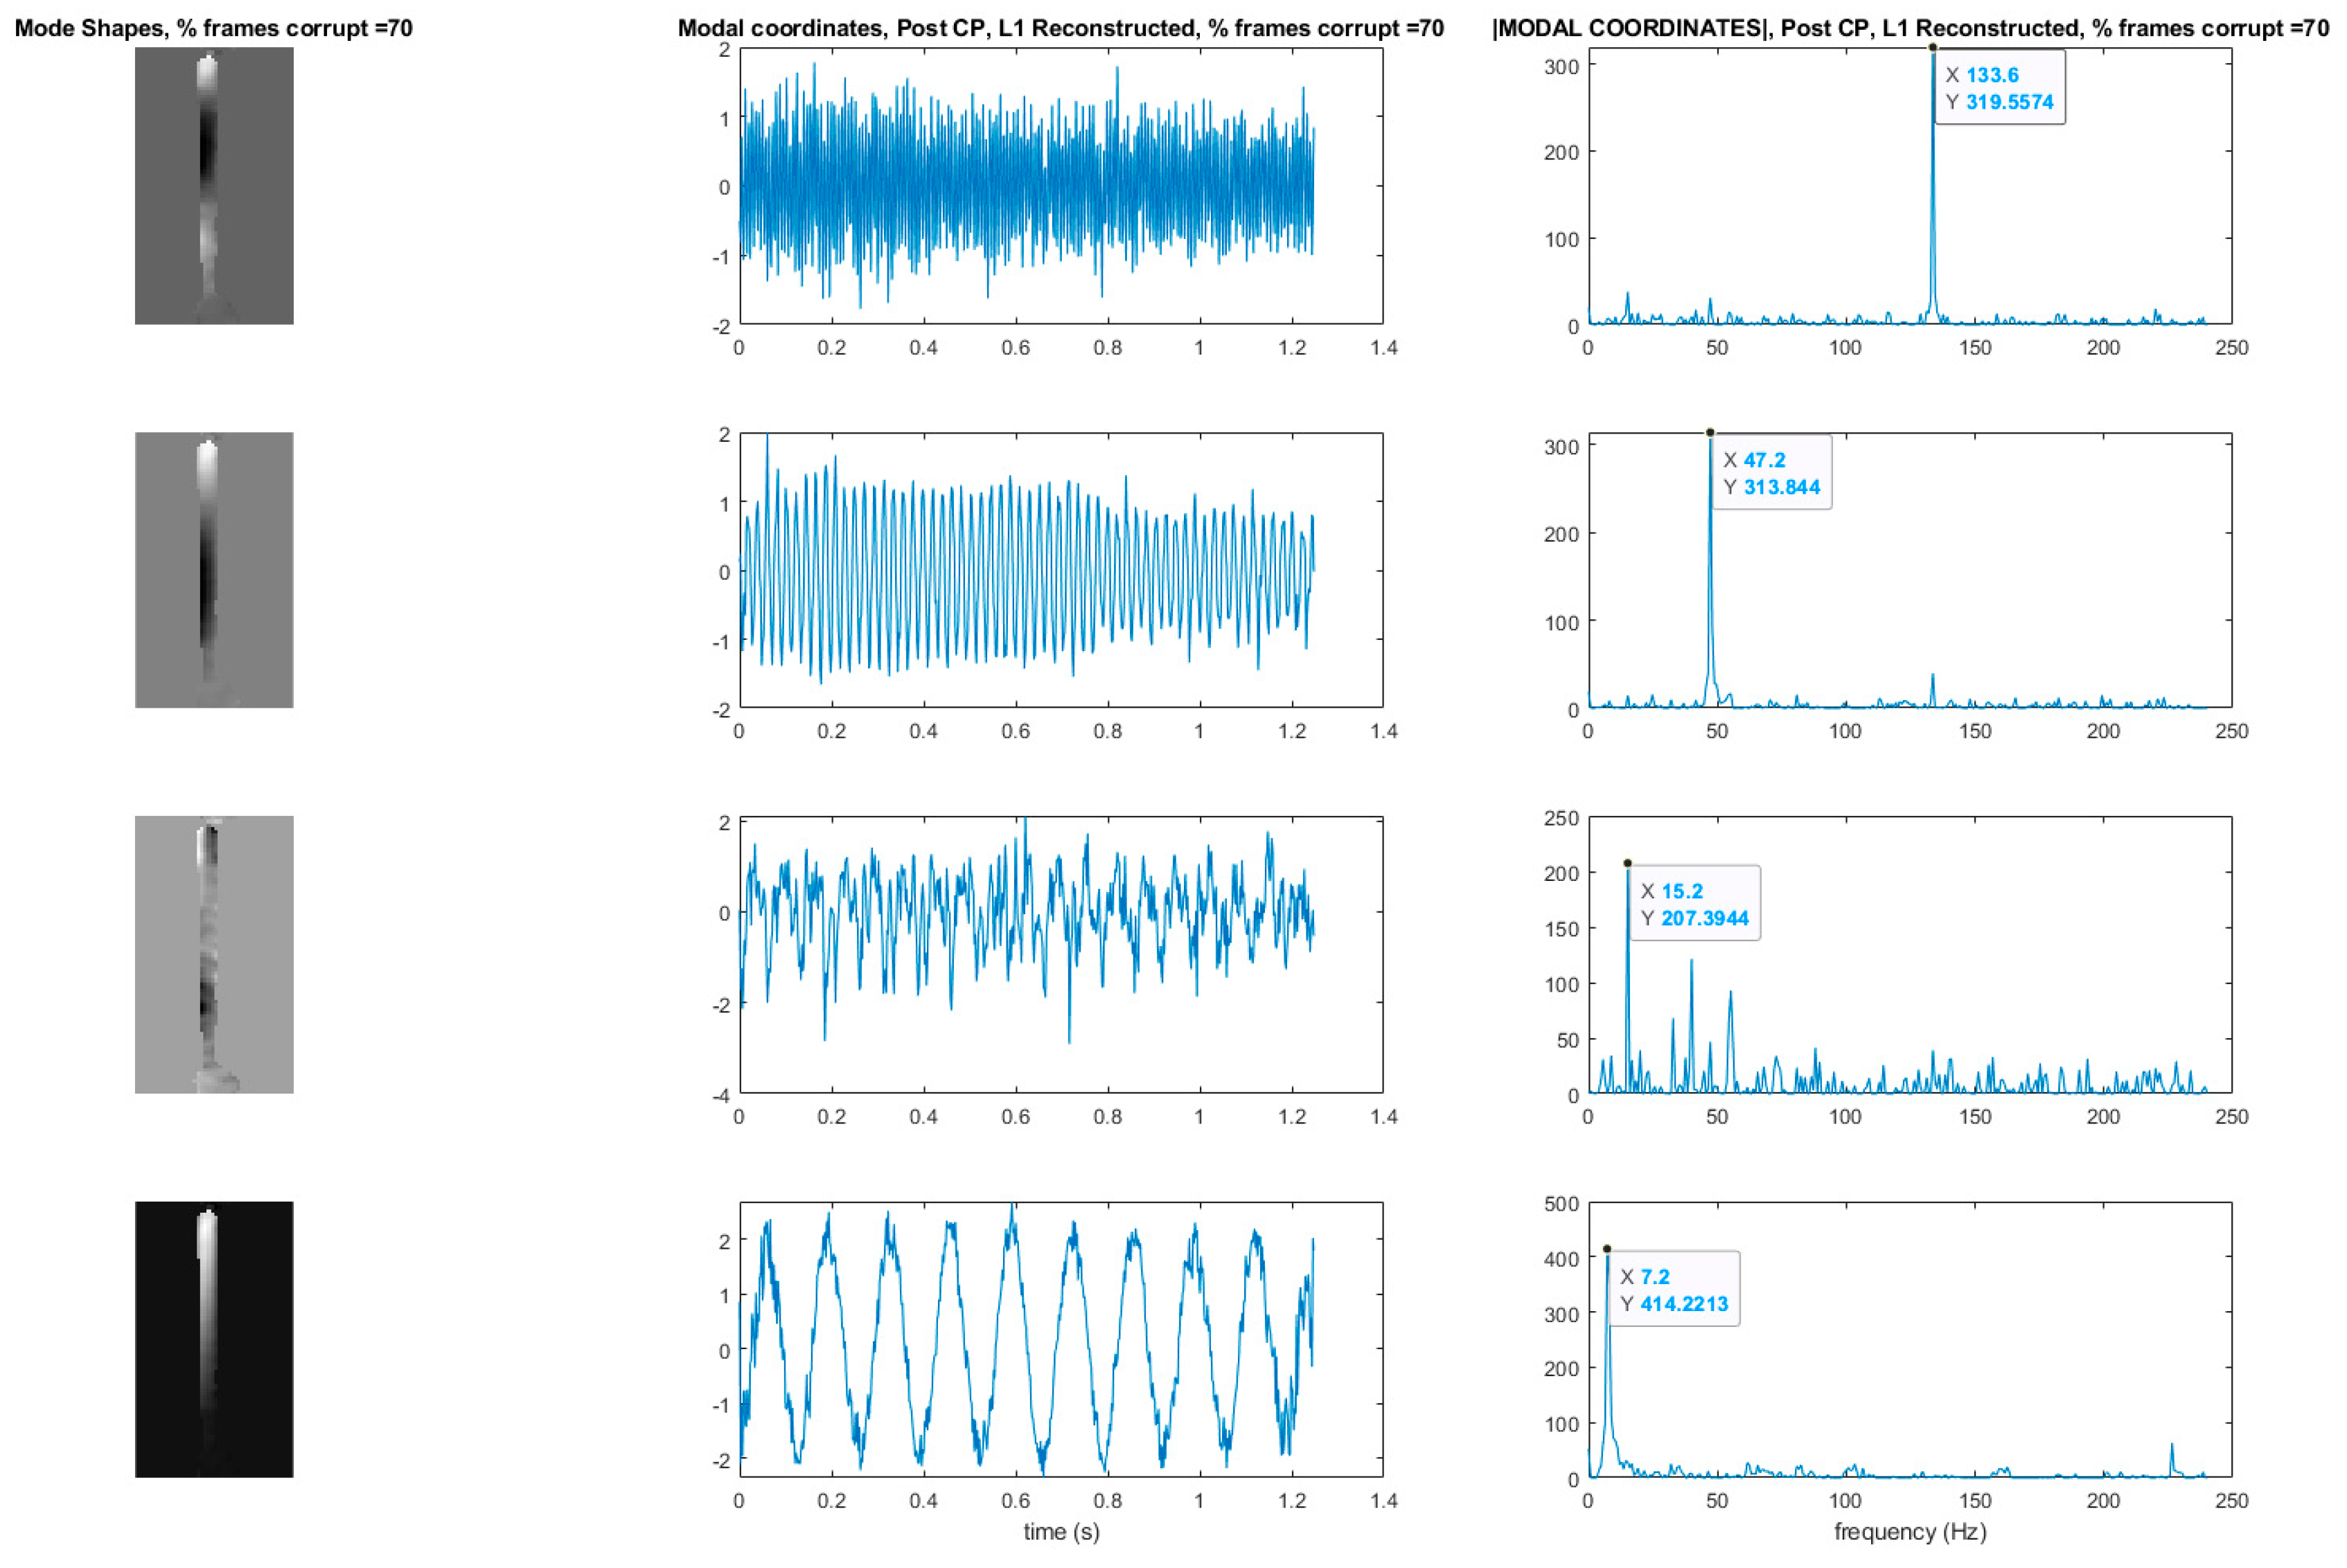Click the first mode shape image

pyautogui.click(x=214, y=186)
